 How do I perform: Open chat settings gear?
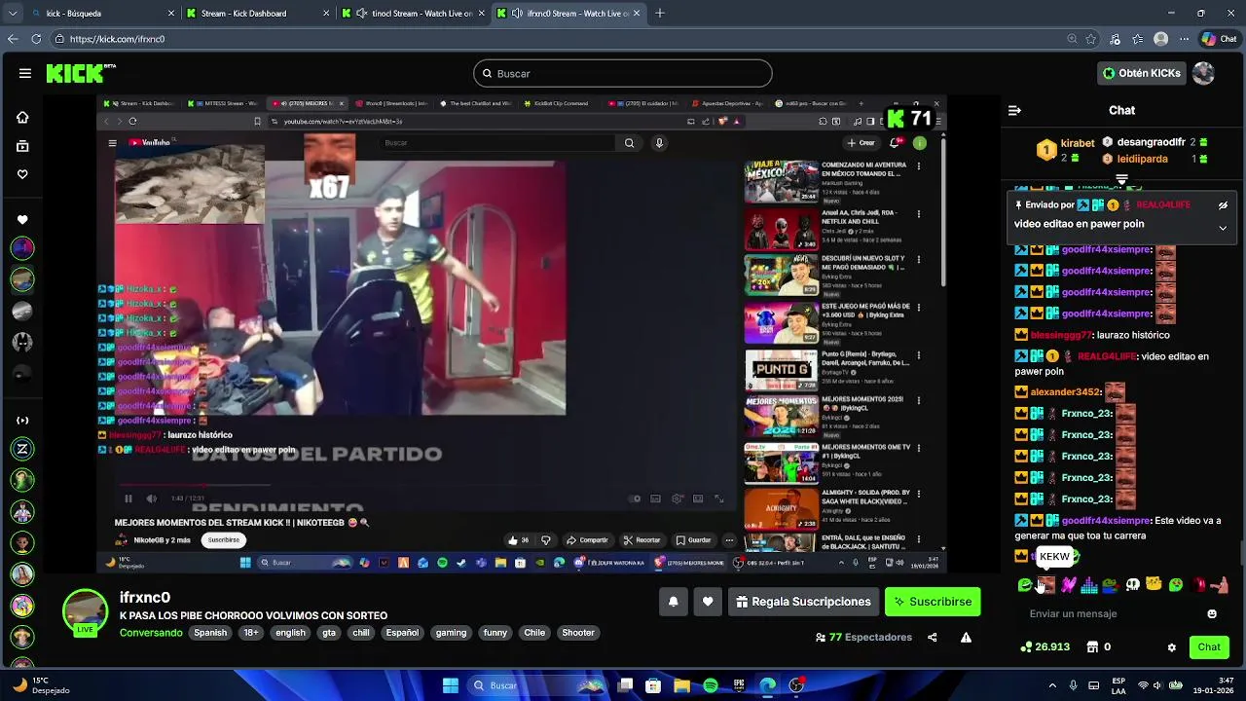(1172, 647)
